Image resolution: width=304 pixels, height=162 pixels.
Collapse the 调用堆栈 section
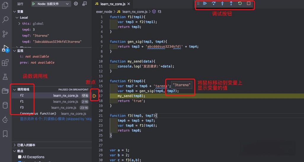click(14, 90)
